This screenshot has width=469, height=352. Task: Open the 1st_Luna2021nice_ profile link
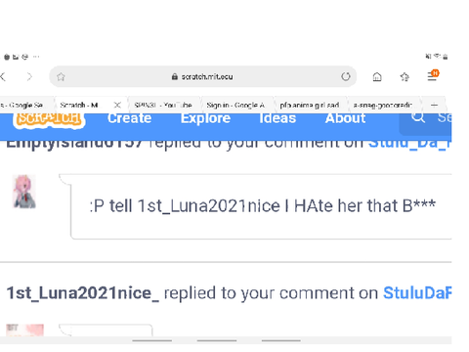click(83, 292)
